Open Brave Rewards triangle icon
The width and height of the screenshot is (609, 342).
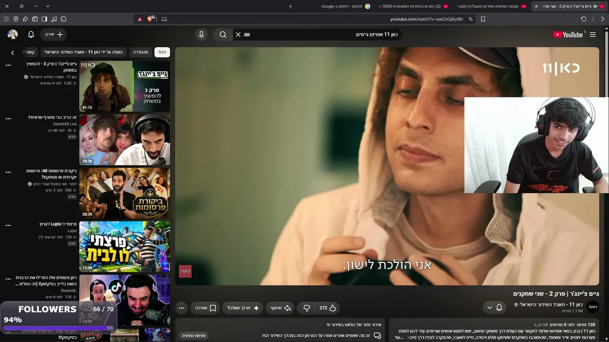click(x=139, y=19)
